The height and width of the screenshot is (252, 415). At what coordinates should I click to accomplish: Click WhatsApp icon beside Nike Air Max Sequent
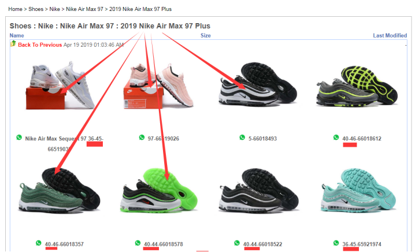[x=19, y=138]
